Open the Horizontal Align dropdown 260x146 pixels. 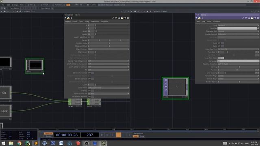(x=238, y=76)
